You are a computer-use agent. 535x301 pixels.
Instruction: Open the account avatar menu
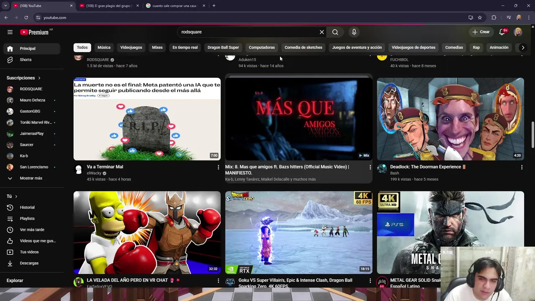coord(518,32)
